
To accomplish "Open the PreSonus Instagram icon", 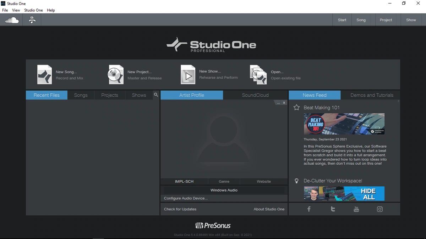I will click(380, 209).
